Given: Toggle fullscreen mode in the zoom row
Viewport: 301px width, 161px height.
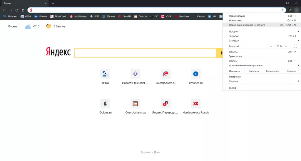Looking at the screenshot, I should 295,46.
